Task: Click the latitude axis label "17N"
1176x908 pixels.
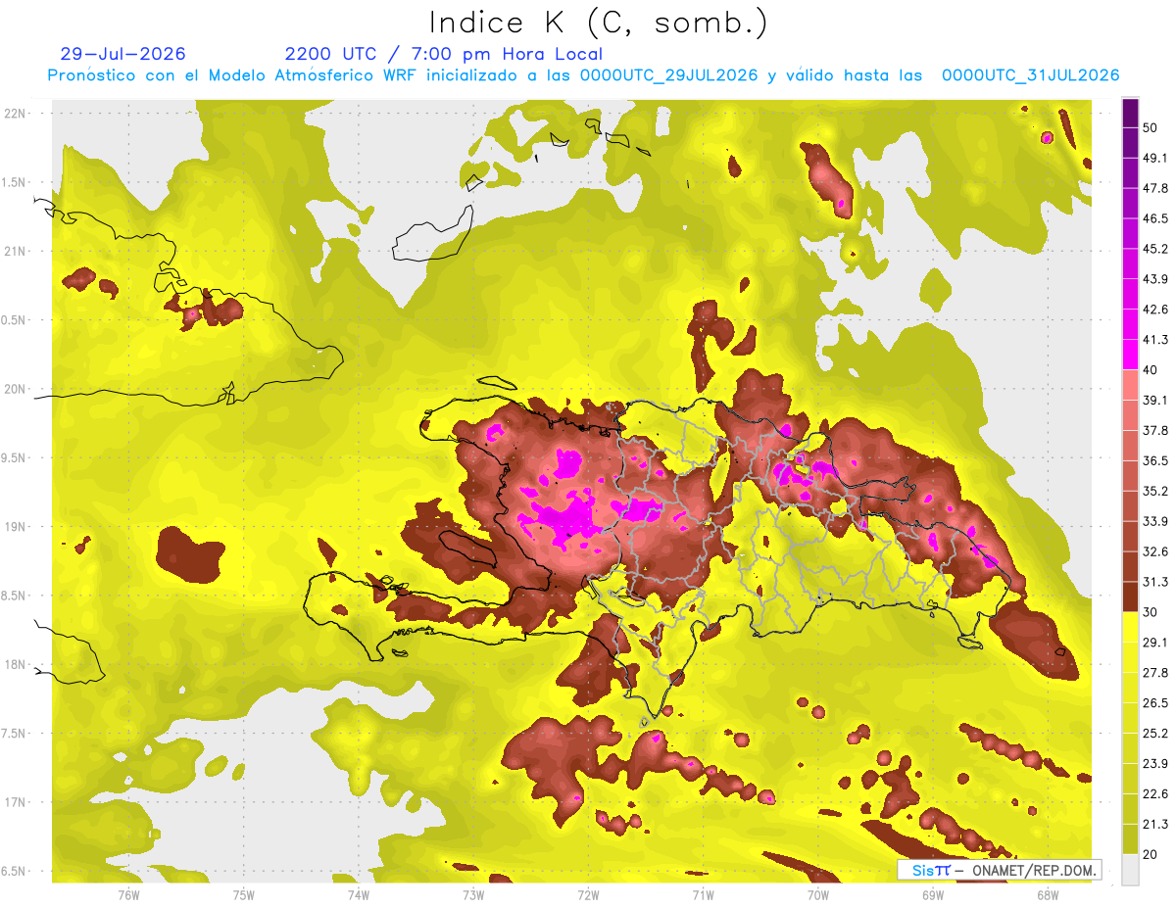Action: [x=16, y=803]
